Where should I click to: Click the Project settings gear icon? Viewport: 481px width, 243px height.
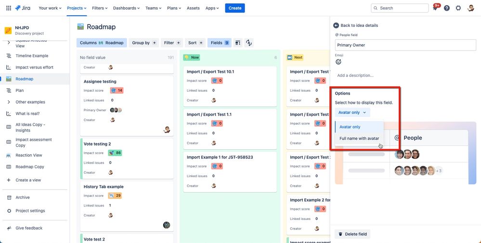[x=9, y=211]
